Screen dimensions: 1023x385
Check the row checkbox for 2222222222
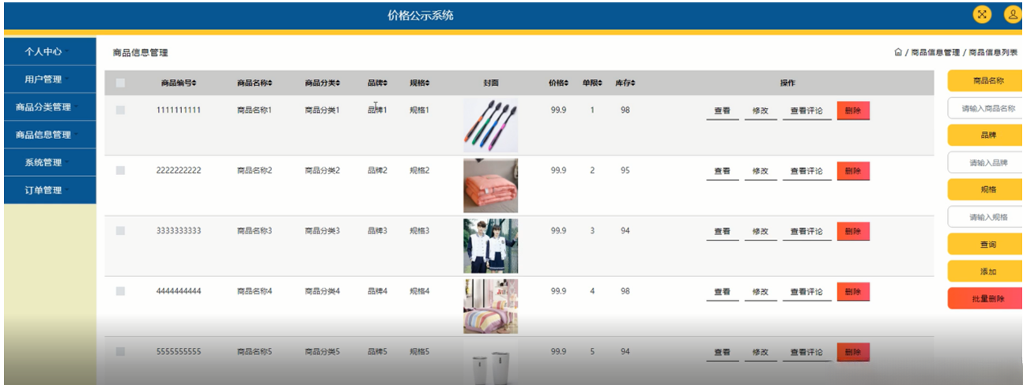pos(120,170)
